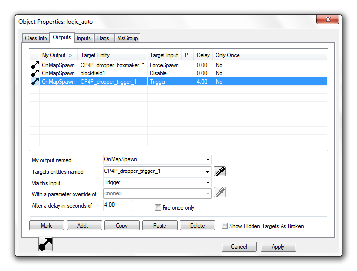Toggle Show Hidden Targets As Broken

pyautogui.click(x=224, y=226)
